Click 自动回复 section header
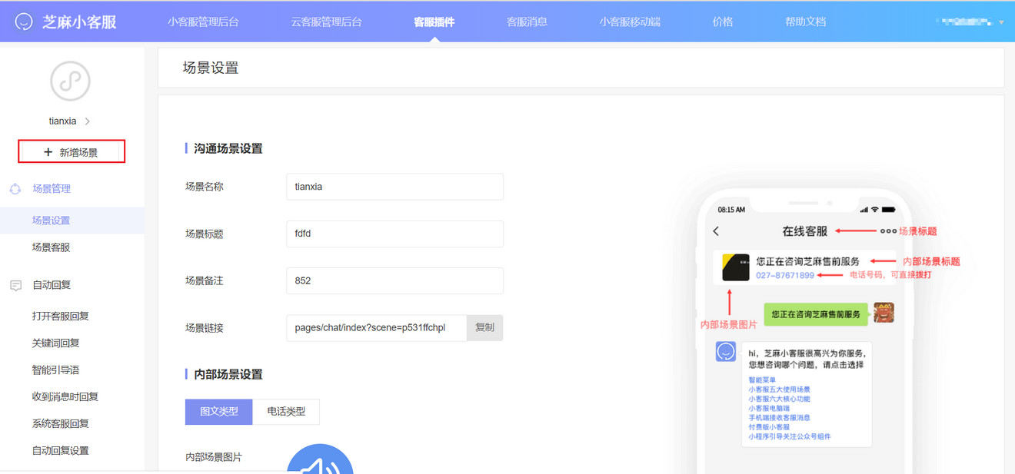 coord(52,285)
